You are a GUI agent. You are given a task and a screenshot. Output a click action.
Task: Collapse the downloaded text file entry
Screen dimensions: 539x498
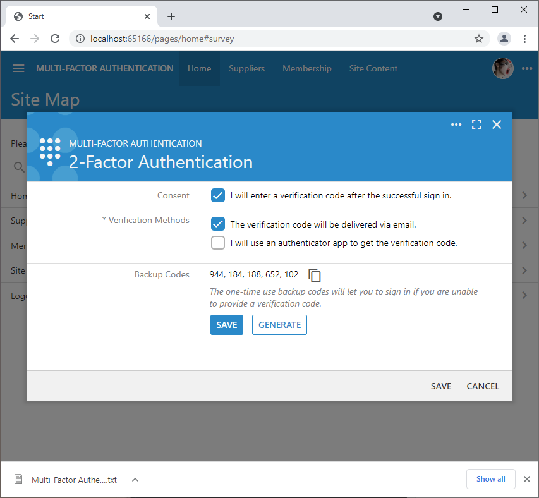click(x=135, y=479)
